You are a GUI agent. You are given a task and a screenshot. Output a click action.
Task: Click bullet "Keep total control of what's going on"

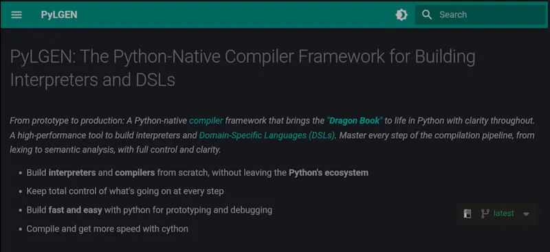click(125, 192)
